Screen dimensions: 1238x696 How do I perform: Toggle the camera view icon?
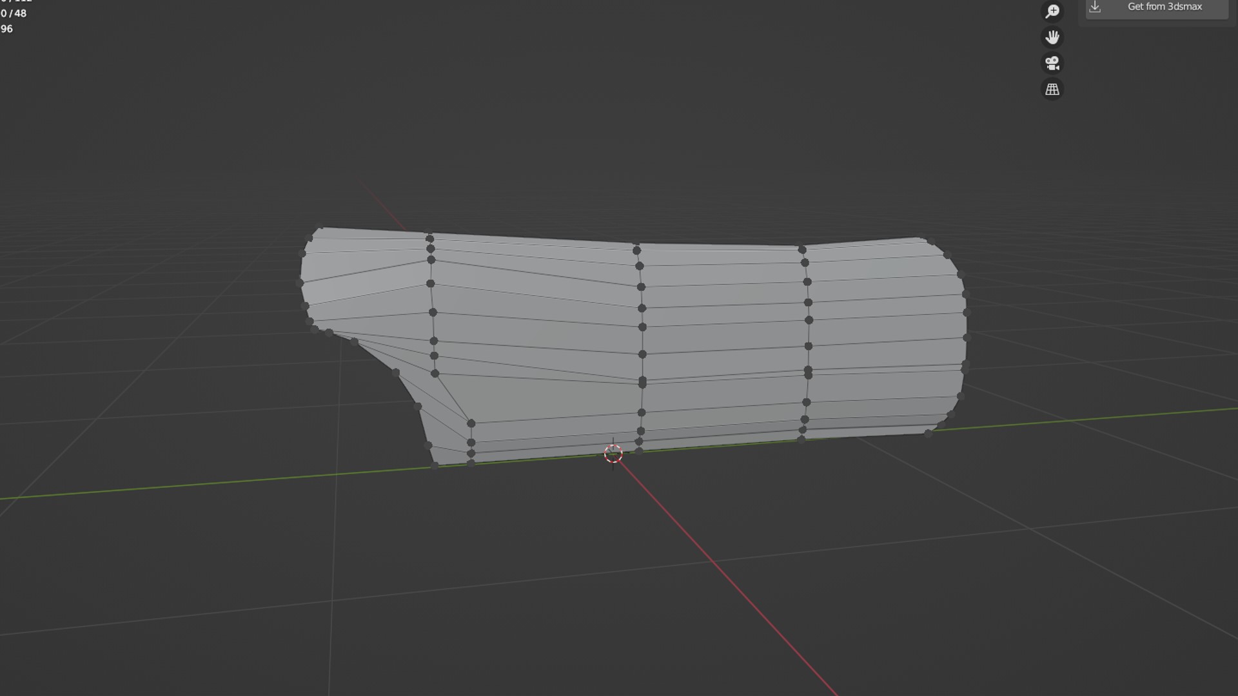[x=1052, y=63]
